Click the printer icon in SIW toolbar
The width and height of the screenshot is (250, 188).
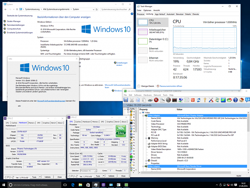(150, 100)
